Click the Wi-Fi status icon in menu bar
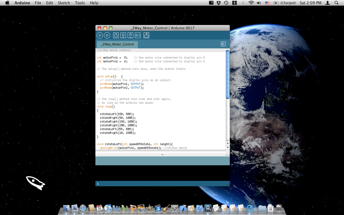This screenshot has width=344, height=215. coord(251,3)
